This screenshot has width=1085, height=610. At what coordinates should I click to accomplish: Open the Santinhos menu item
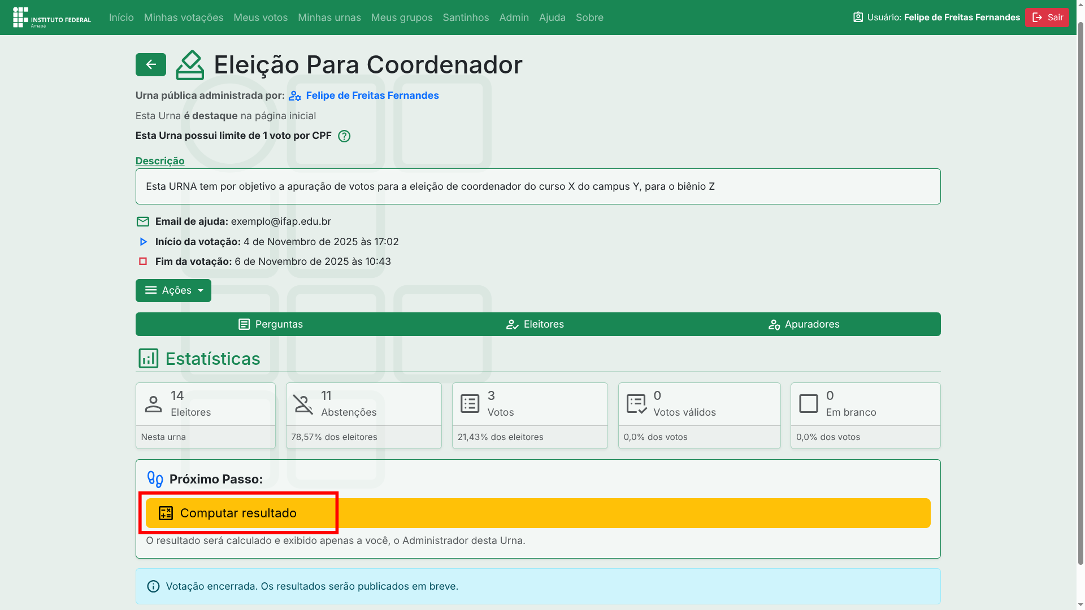click(x=466, y=18)
